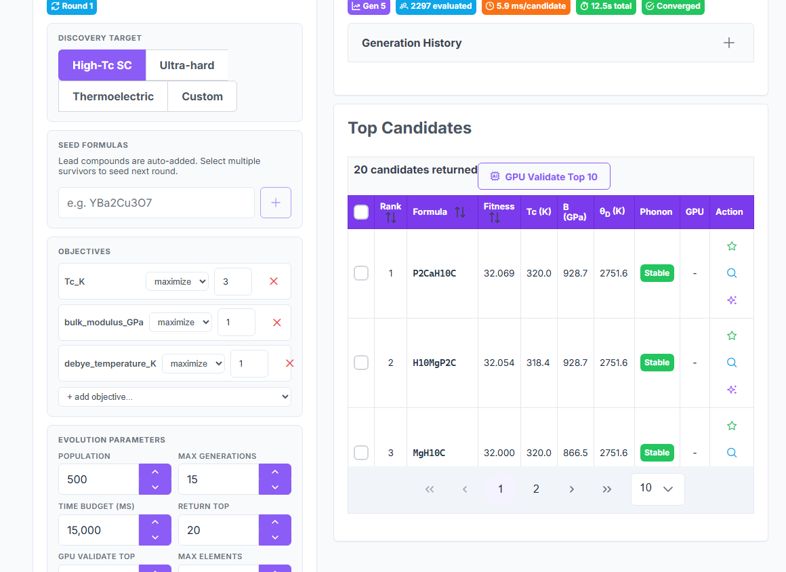Click sparkle icon for H10MgP2C row
The height and width of the screenshot is (572, 786).
coord(731,390)
